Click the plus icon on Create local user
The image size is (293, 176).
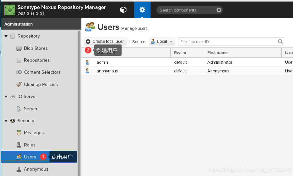(88, 42)
